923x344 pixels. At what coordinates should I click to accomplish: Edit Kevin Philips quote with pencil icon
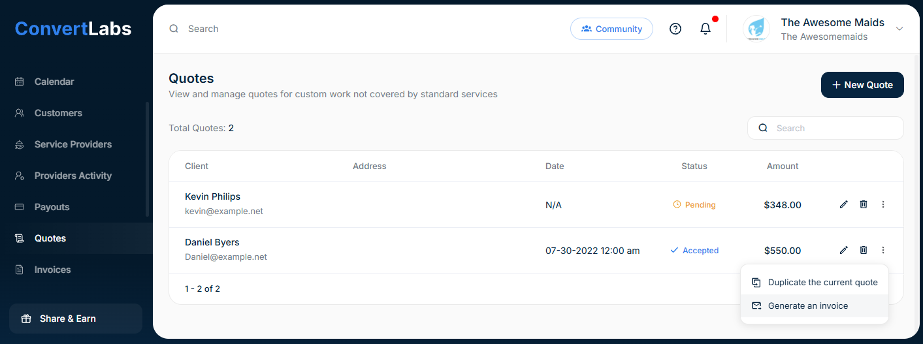843,204
